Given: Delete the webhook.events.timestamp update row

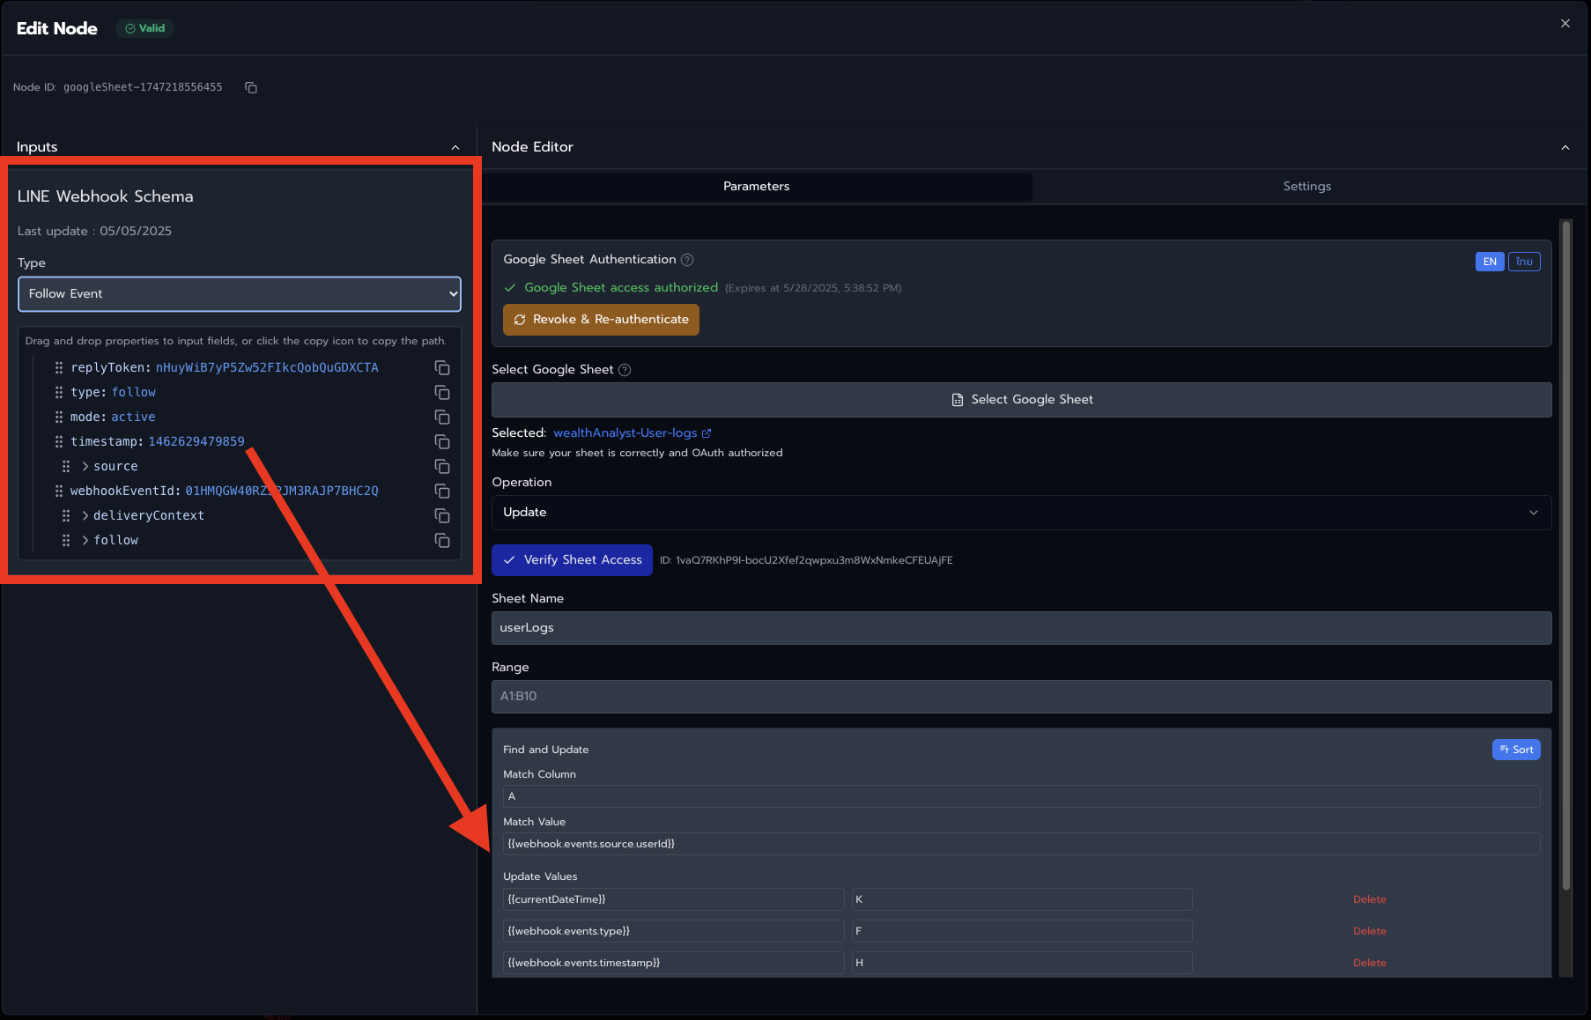Looking at the screenshot, I should click(x=1370, y=963).
